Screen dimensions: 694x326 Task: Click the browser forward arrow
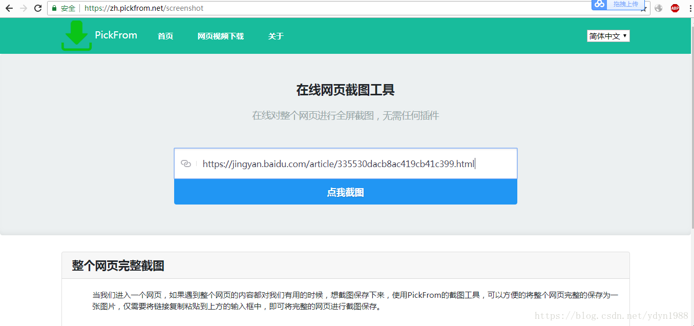click(x=23, y=8)
